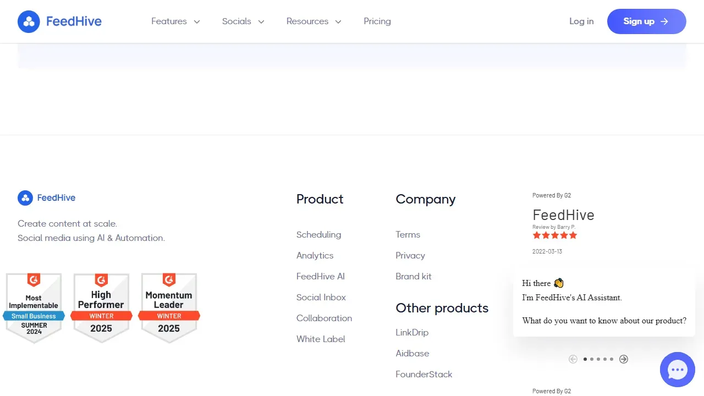The image size is (704, 396).
Task: Click the review date 2022-03-13
Action: click(547, 251)
